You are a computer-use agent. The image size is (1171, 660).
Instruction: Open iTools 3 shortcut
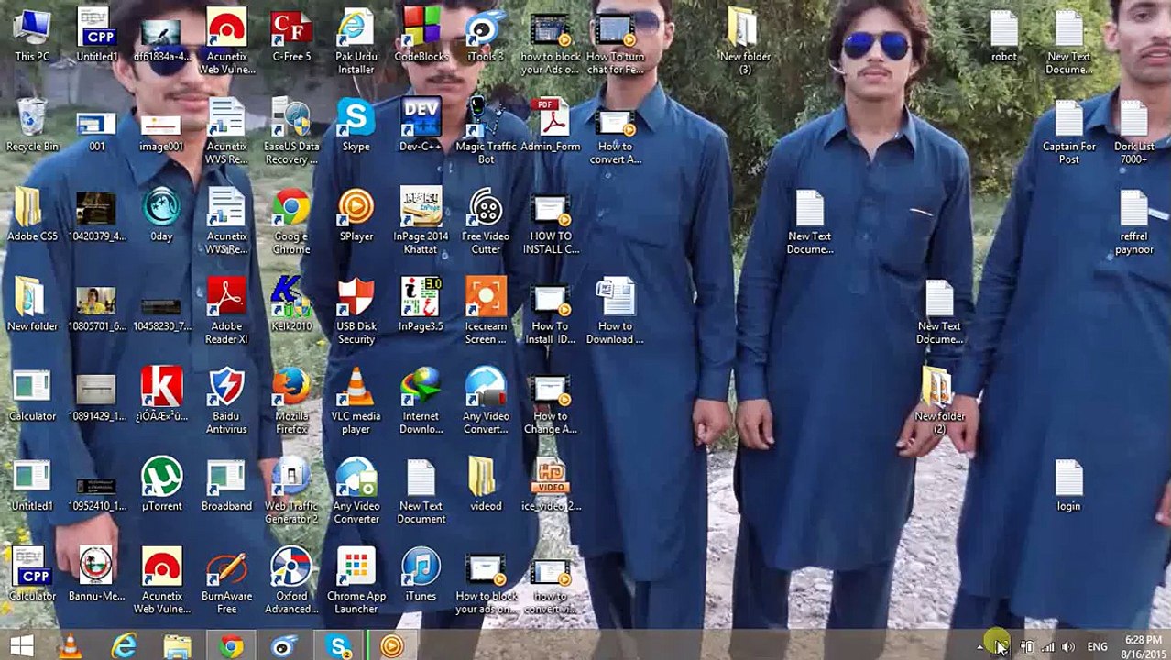(x=486, y=37)
